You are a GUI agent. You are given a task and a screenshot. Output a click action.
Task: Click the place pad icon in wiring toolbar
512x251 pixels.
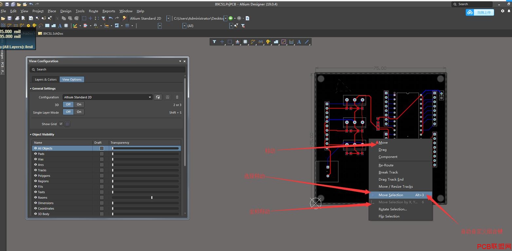click(28, 26)
